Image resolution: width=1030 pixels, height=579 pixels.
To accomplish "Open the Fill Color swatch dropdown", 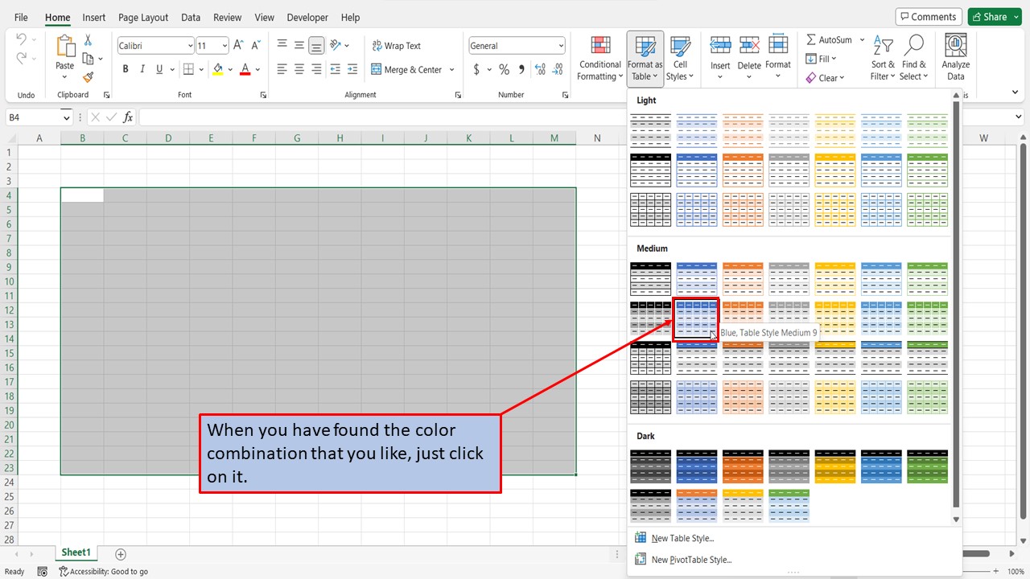I will tap(229, 69).
